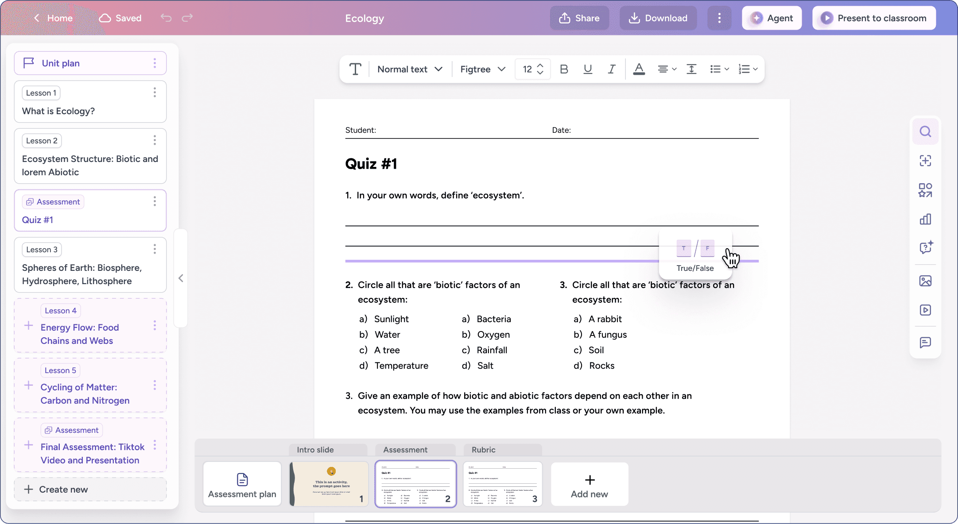Switch to the Rubric tab
This screenshot has height=524, width=958.
point(483,450)
